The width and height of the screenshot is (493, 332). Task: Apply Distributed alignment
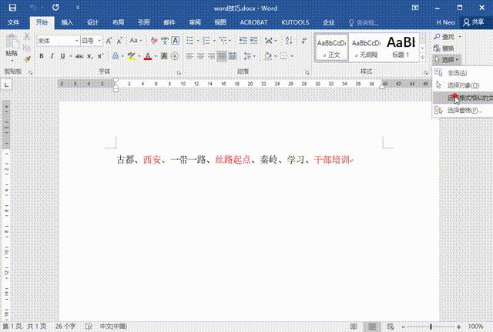click(233, 56)
